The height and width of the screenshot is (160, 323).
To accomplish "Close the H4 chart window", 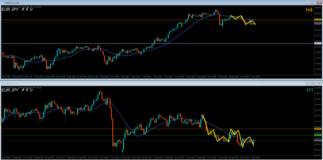I will (319, 2).
